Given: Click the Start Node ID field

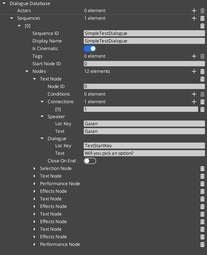Looking at the screenshot, I should [144, 63].
